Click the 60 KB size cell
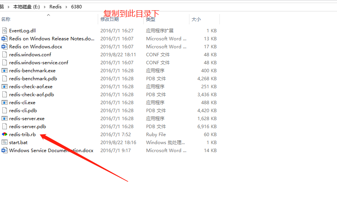This screenshot has height=216, width=337. (x=210, y=134)
